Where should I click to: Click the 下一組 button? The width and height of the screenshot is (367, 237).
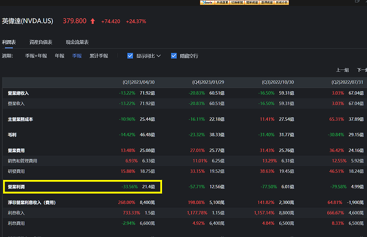pos(362,70)
